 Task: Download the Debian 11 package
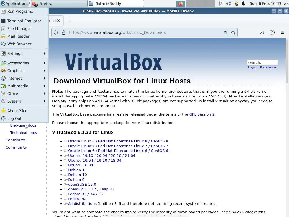(x=77, y=170)
